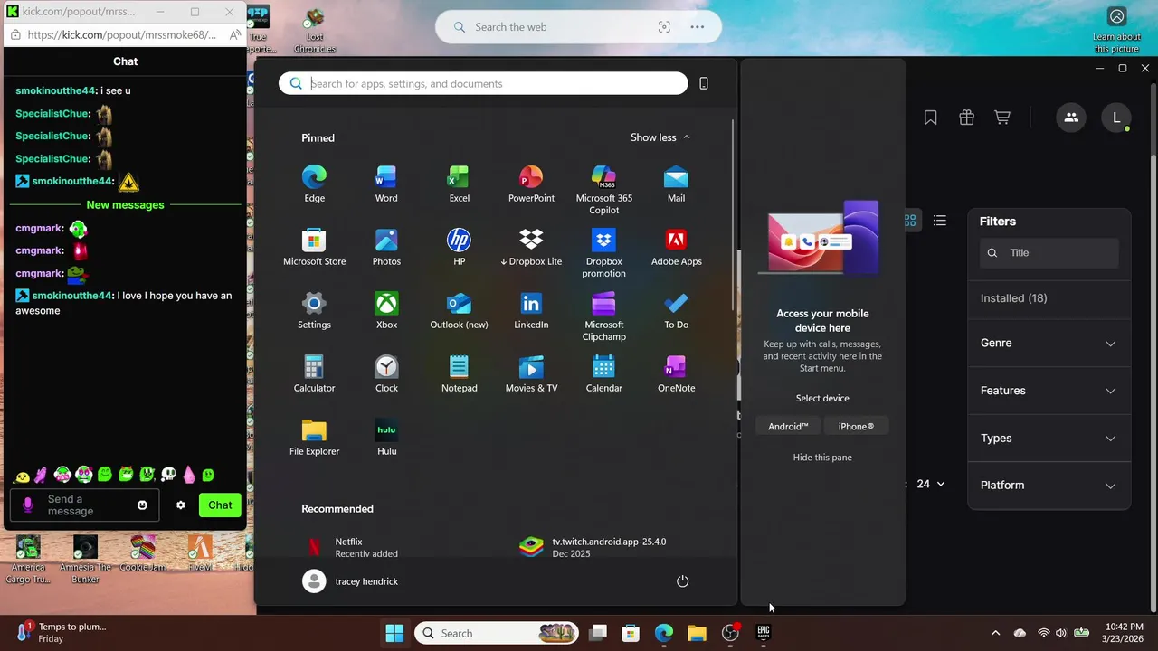Open Epic shopping cart
The image size is (1158, 651).
pyautogui.click(x=1002, y=118)
